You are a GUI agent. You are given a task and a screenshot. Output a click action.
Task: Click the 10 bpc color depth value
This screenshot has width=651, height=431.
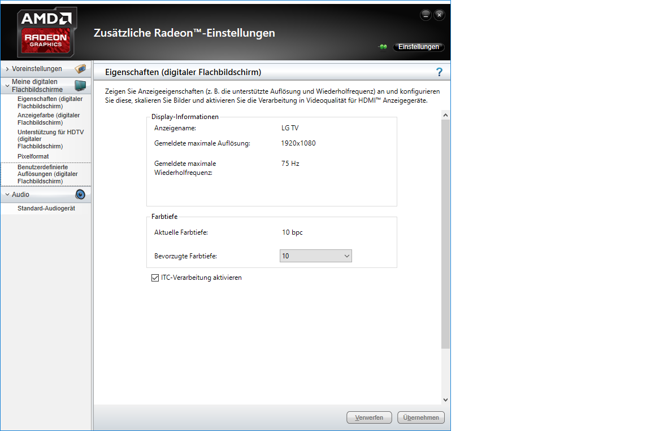292,232
